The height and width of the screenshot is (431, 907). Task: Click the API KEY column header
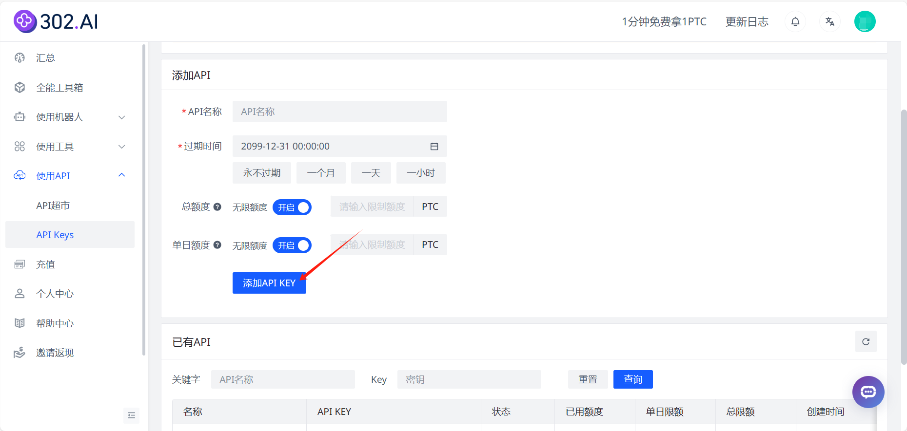pyautogui.click(x=394, y=412)
